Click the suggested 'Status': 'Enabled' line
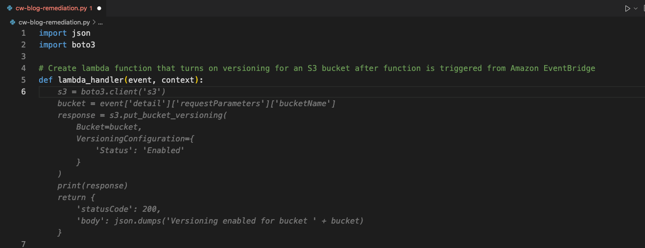 coord(140,150)
